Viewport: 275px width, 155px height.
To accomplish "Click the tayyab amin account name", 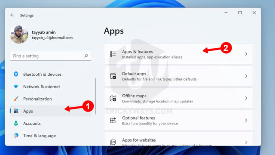I will 44,32.
